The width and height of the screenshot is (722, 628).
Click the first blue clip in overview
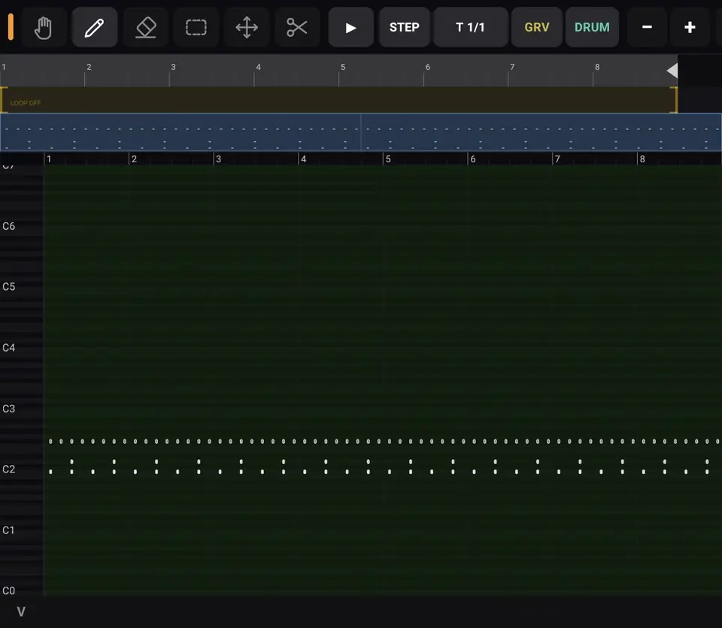pos(180,132)
